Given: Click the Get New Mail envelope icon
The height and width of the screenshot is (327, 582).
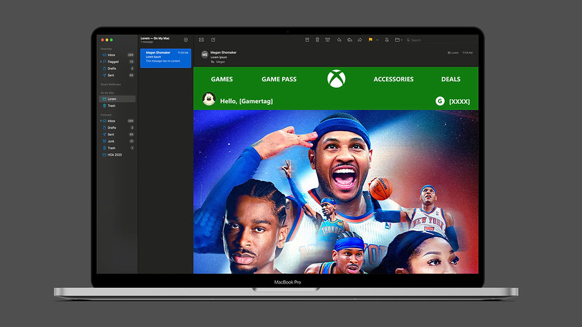Looking at the screenshot, I should pyautogui.click(x=201, y=40).
